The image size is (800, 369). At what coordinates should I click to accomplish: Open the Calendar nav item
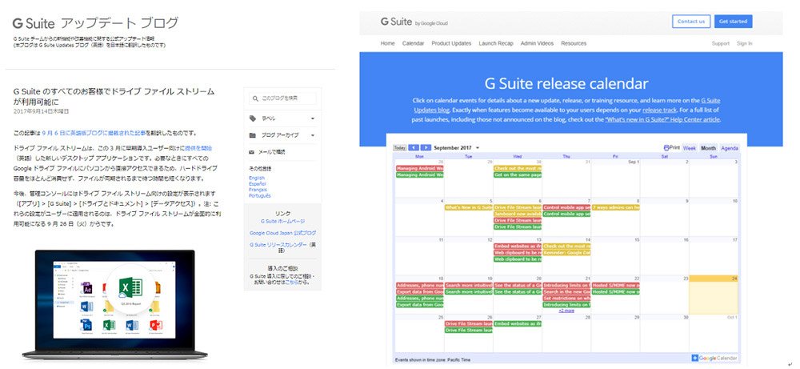point(414,43)
